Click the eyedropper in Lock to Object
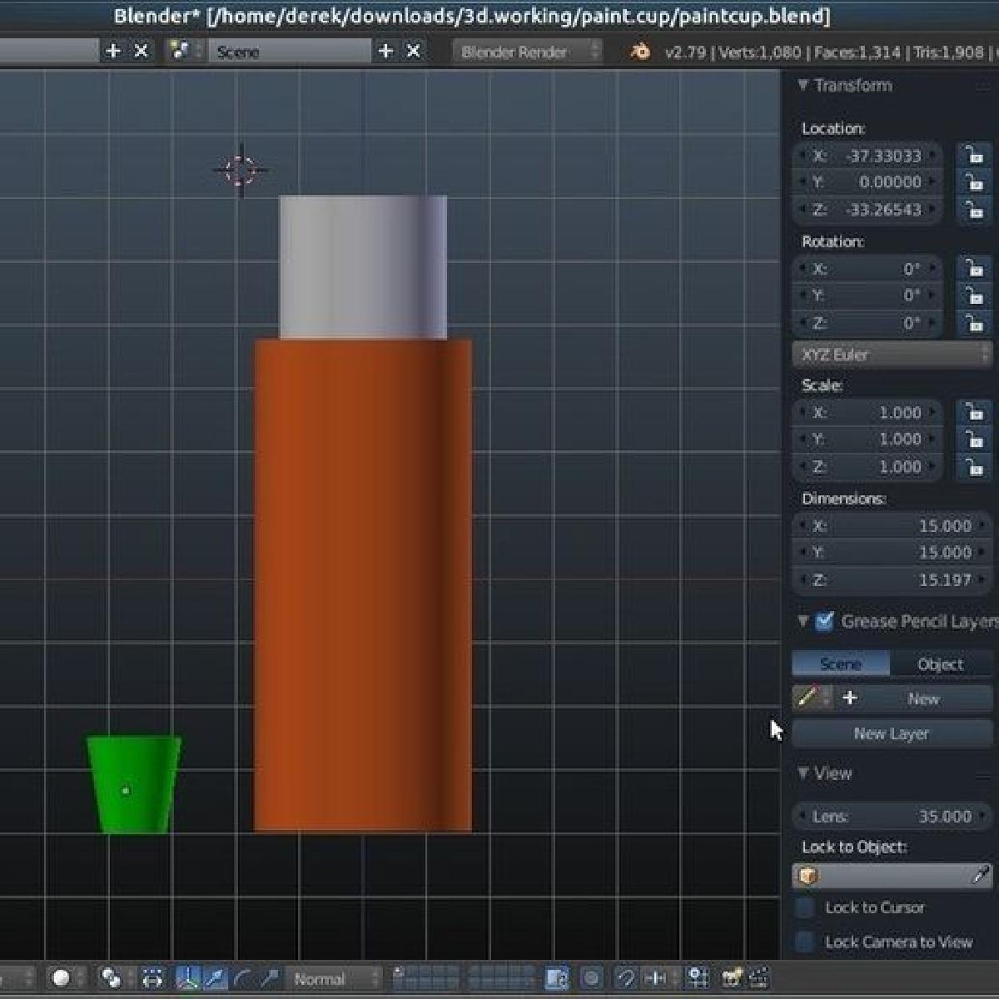 tap(981, 875)
